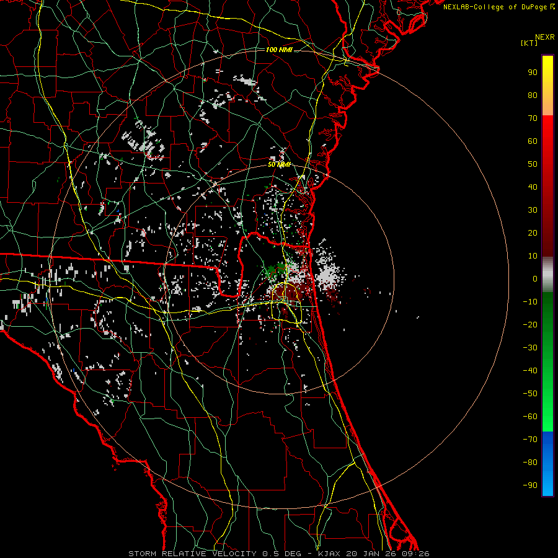Click the -80 value on velocity scale
558x558 pixels.
[x=530, y=463]
